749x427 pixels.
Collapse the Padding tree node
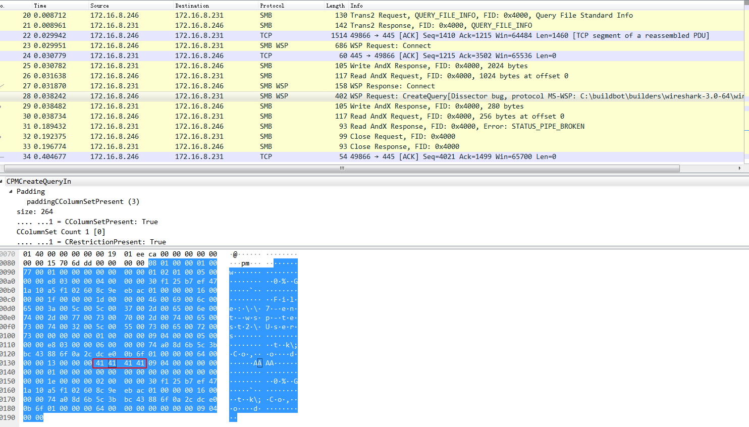tap(11, 191)
